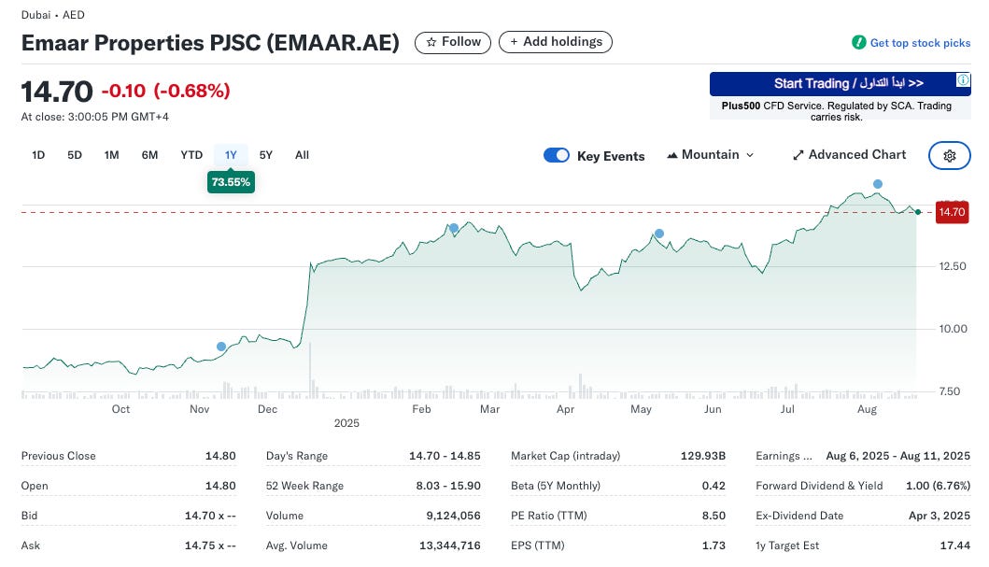Open chart settings gear icon

[949, 155]
